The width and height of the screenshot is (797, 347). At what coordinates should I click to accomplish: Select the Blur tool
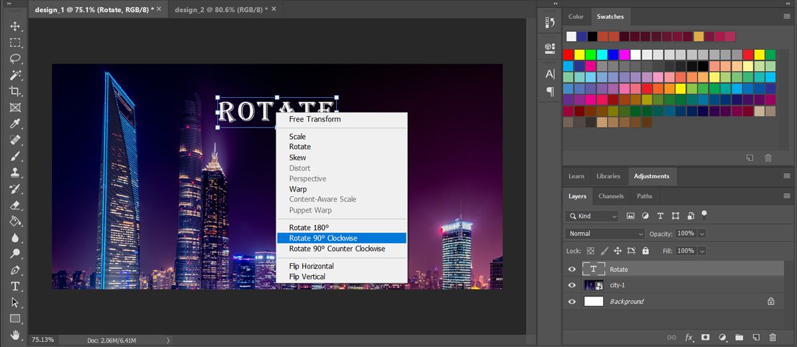coord(15,237)
